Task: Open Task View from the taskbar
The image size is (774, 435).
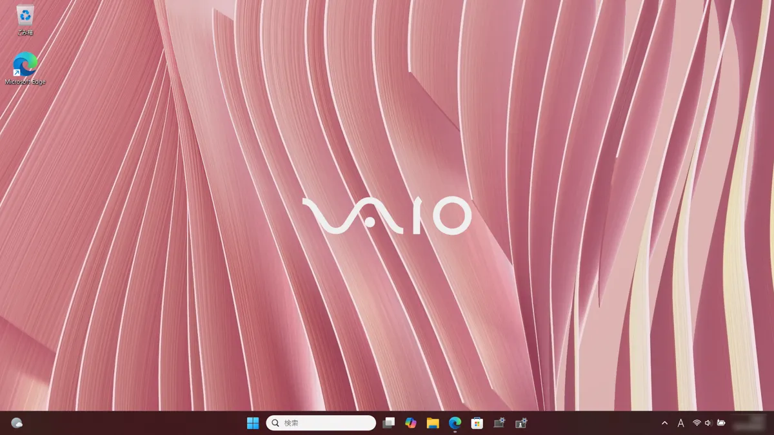Action: point(388,423)
